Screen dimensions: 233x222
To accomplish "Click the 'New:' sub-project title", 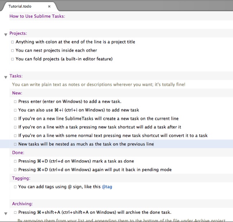I will [x=17, y=93].
